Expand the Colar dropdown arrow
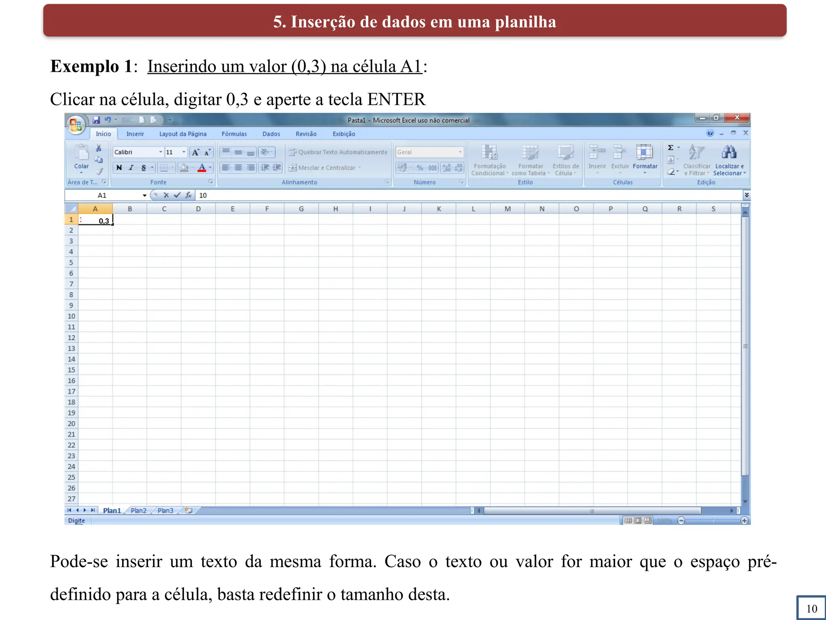The image size is (826, 620). pyautogui.click(x=81, y=173)
